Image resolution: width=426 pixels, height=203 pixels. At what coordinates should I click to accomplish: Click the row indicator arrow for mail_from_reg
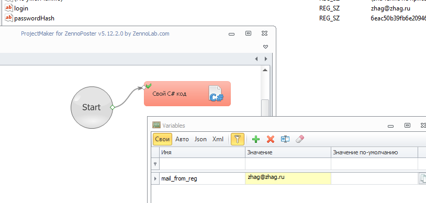point(155,178)
